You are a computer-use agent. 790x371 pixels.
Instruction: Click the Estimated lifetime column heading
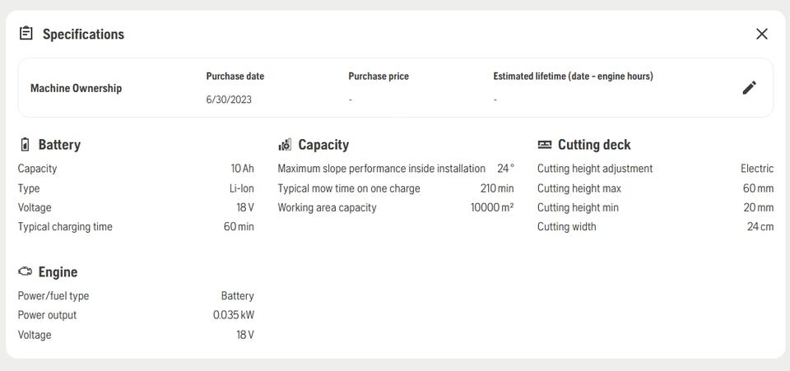click(573, 77)
